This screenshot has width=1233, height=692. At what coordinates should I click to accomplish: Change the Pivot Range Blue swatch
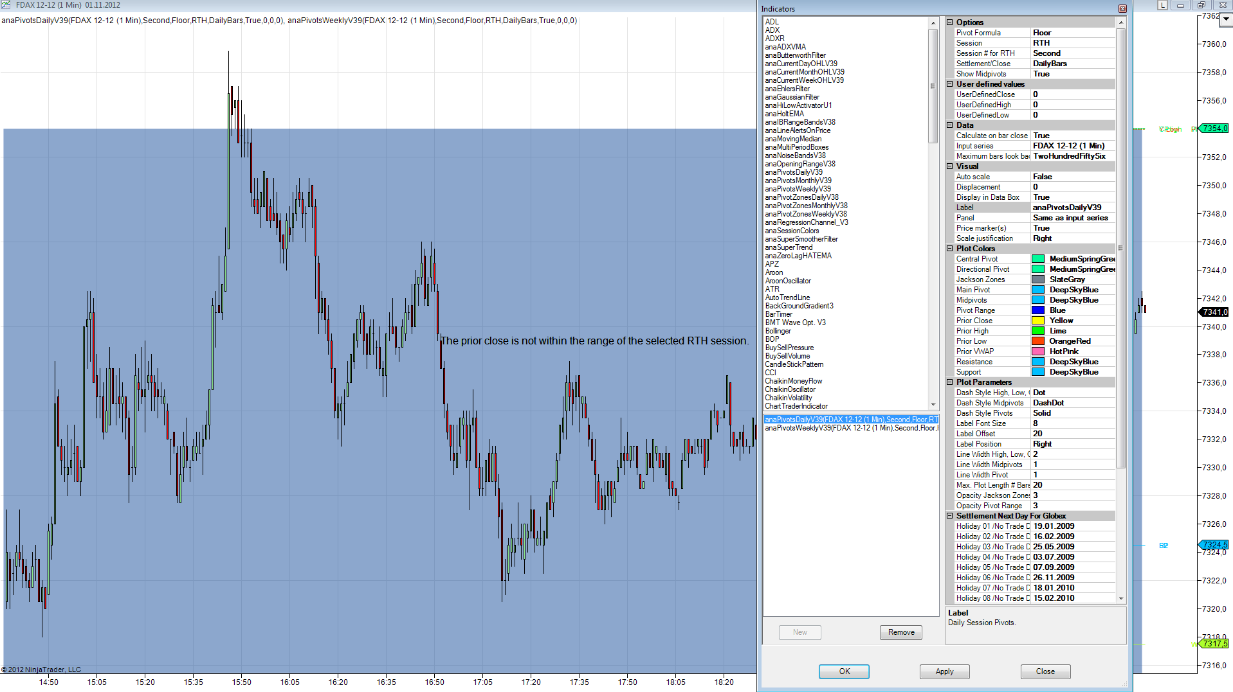coord(1038,310)
